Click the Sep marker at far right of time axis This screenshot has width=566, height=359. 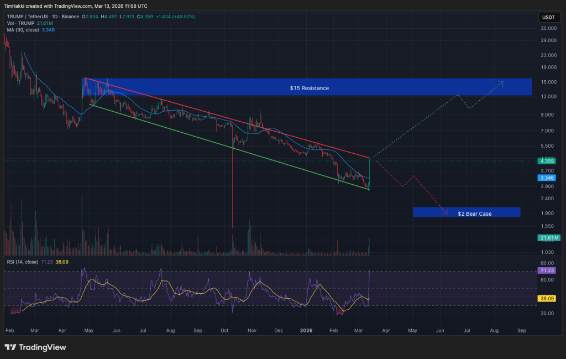[521, 330]
